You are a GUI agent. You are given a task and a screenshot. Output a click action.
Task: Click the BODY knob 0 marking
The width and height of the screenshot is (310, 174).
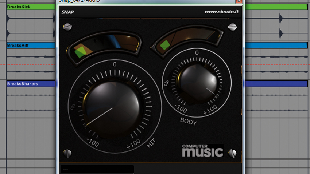pos(197,53)
